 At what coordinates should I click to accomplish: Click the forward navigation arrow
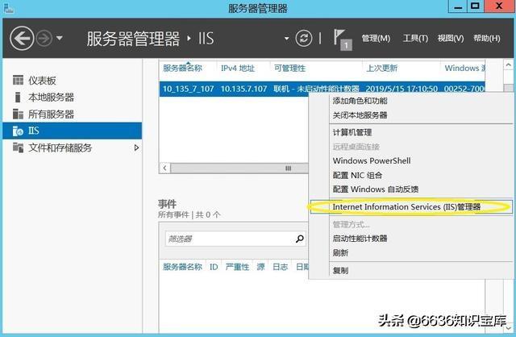click(x=44, y=39)
